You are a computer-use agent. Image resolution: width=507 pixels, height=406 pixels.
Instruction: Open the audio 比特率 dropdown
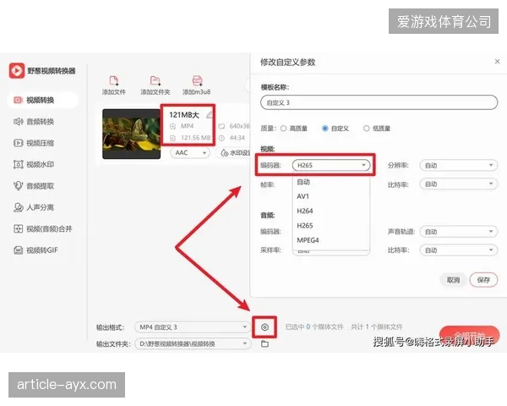458,250
